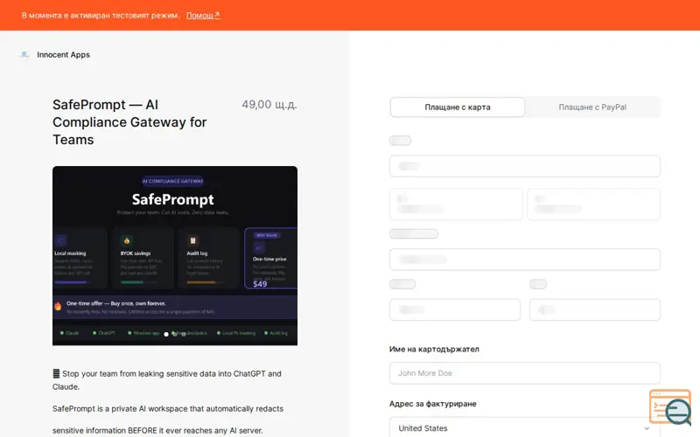Click the loading card number field
The width and height of the screenshot is (700, 437).
coord(524,166)
